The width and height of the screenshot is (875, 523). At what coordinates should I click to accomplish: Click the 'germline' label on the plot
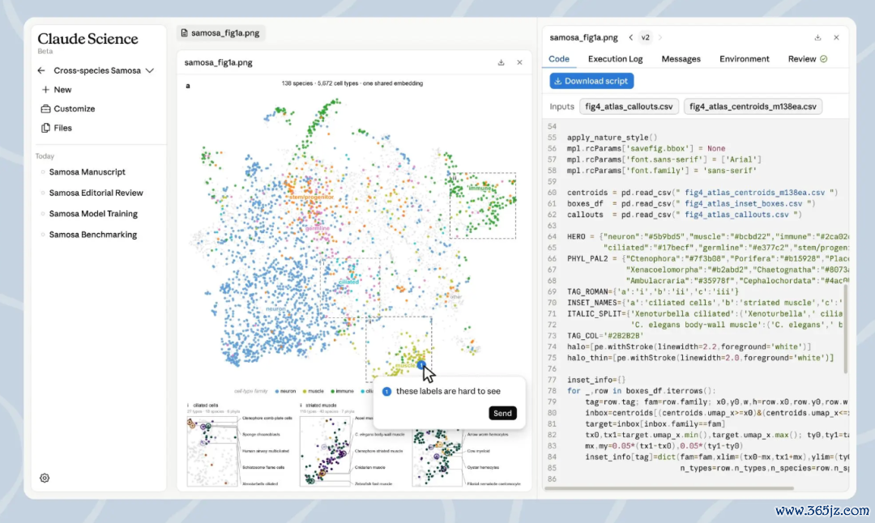click(x=317, y=228)
